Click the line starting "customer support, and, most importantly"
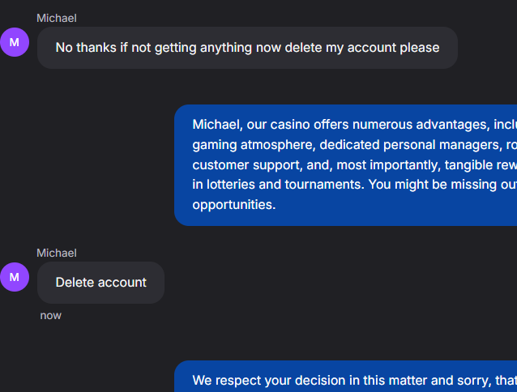Screen dimensions: 517x392 tap(354, 164)
